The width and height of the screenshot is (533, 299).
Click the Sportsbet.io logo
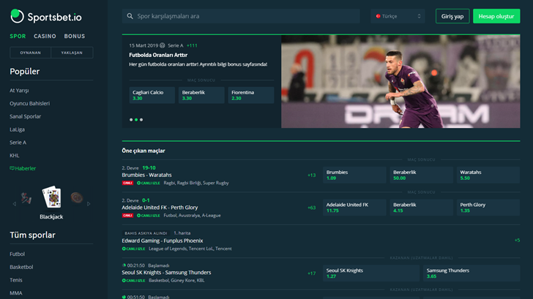46,16
